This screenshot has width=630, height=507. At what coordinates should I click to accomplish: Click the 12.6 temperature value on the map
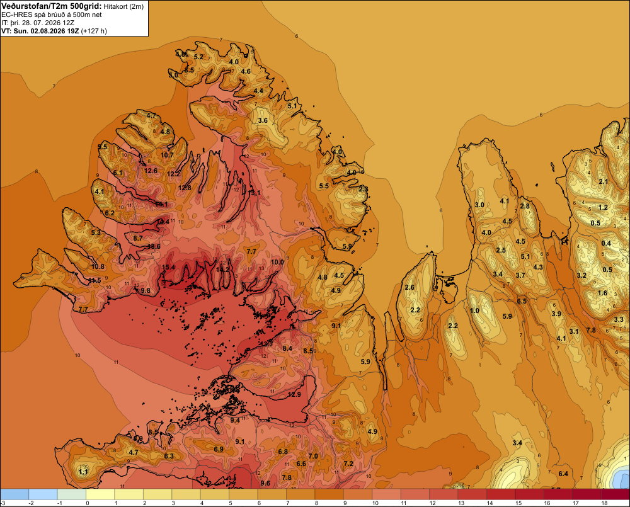[x=151, y=171]
